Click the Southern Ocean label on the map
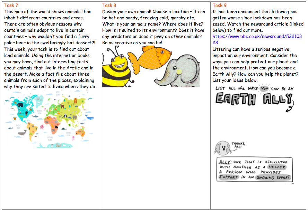 (49, 138)
